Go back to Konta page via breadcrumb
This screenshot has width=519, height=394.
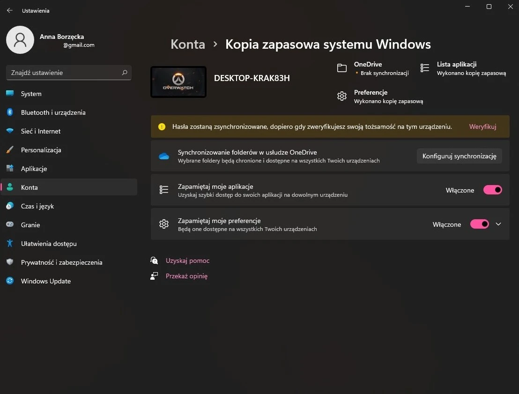click(187, 44)
